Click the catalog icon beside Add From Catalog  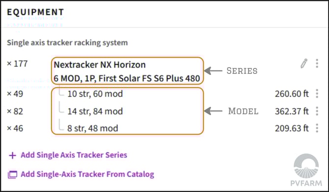pos(12,175)
